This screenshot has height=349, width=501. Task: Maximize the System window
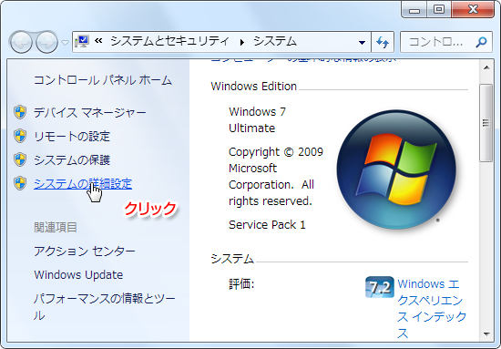point(439,10)
